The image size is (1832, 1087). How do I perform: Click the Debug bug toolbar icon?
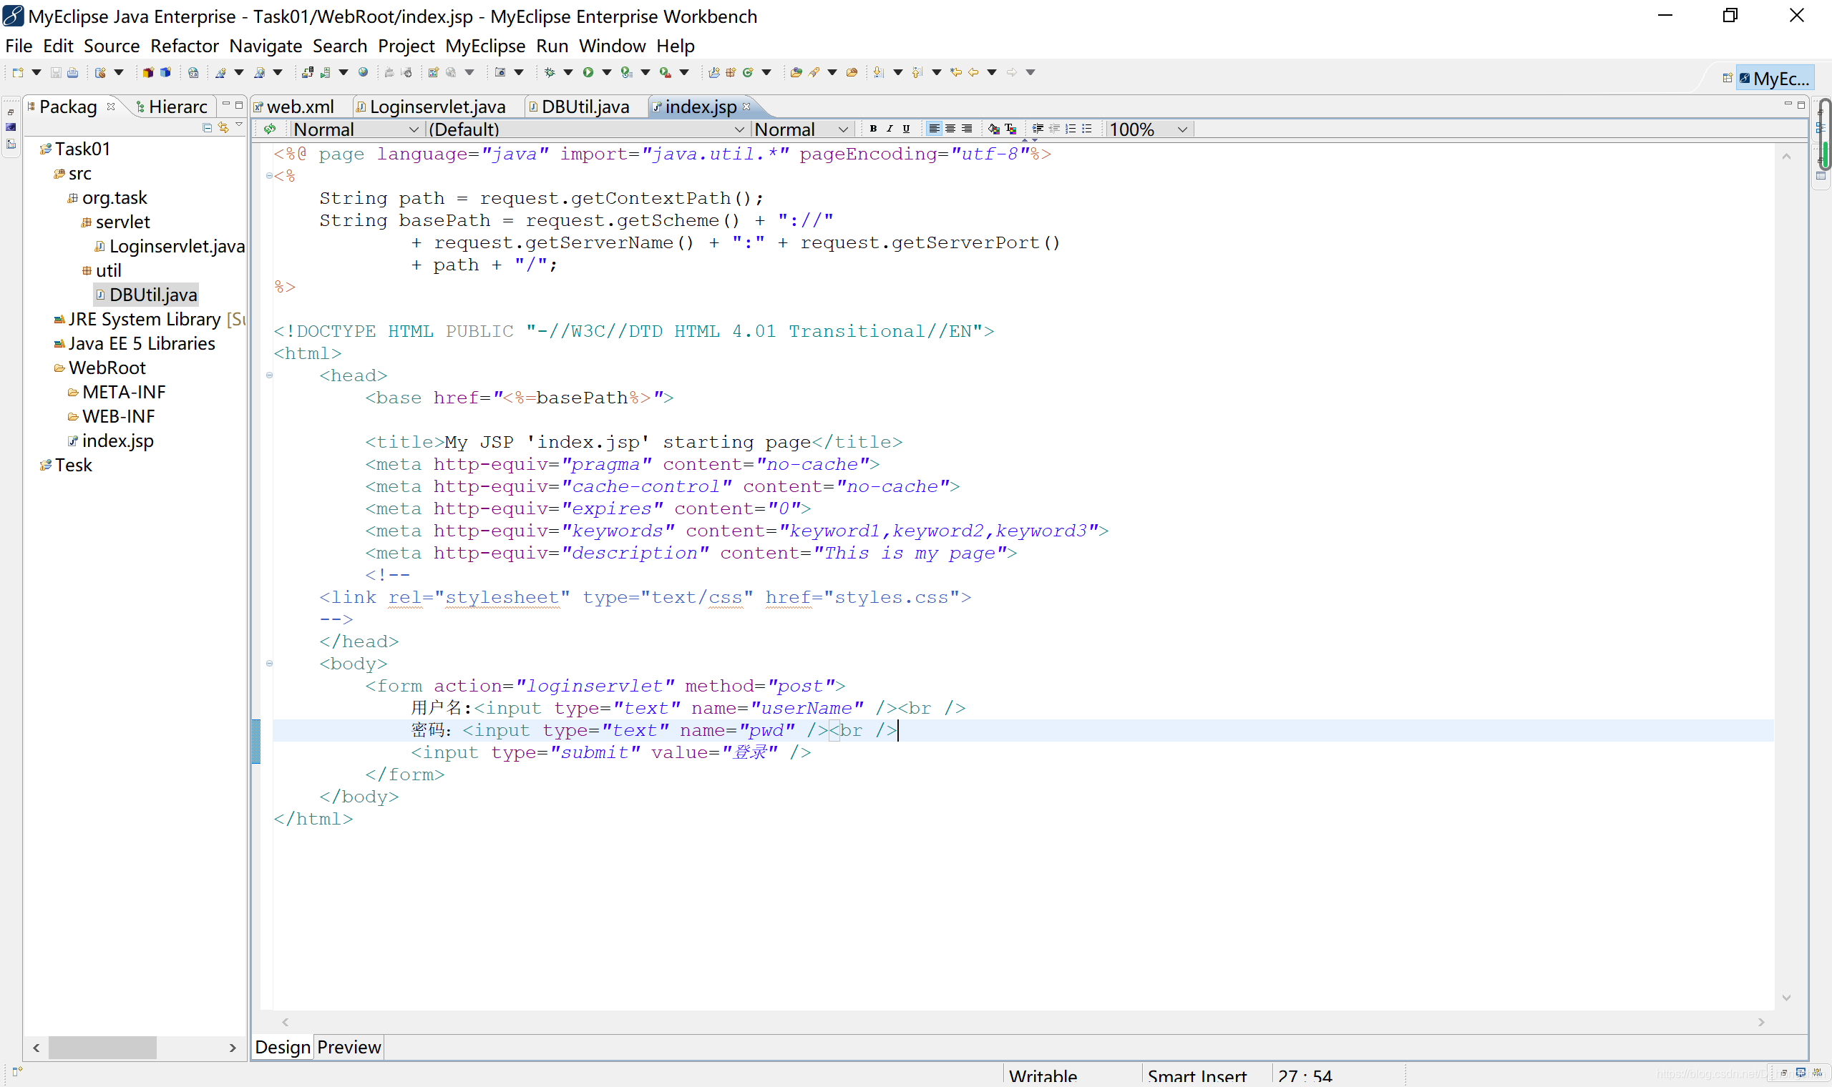[550, 72]
